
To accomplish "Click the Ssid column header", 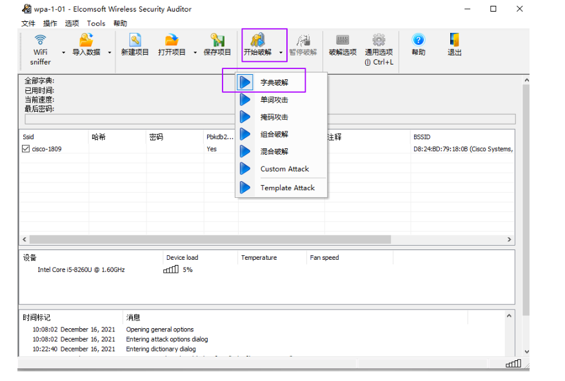I will [x=54, y=137].
